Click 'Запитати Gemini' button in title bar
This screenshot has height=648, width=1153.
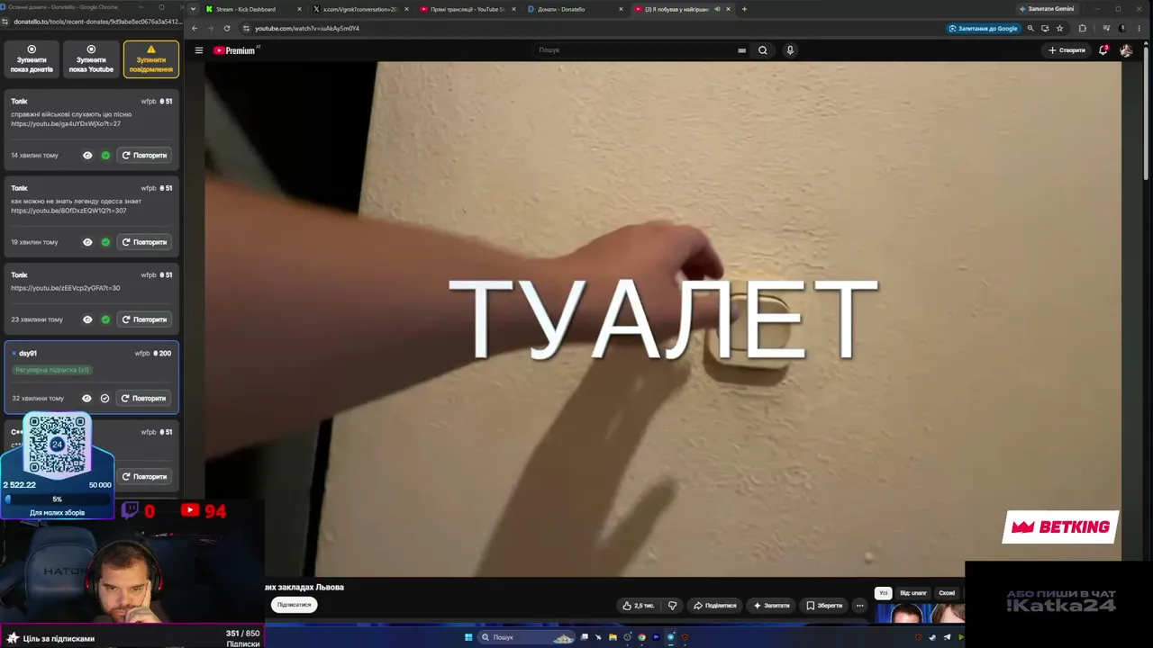tap(1047, 9)
